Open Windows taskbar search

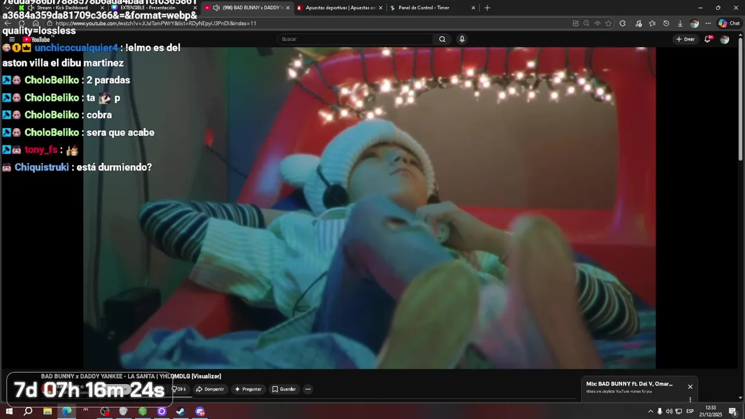coord(28,411)
